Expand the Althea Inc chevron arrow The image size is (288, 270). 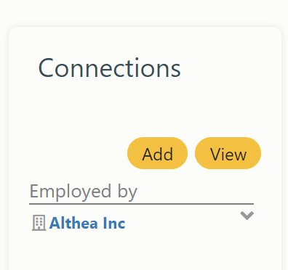[x=247, y=216]
